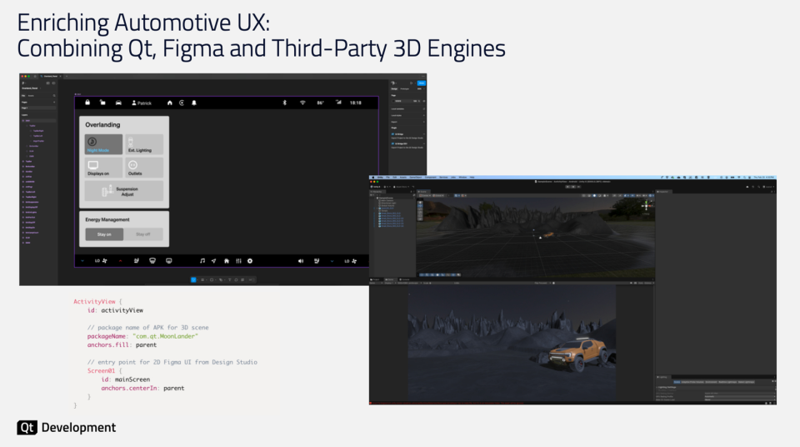This screenshot has width=800, height=447.
Task: Click the car icon in the top bar
Action: [x=118, y=103]
